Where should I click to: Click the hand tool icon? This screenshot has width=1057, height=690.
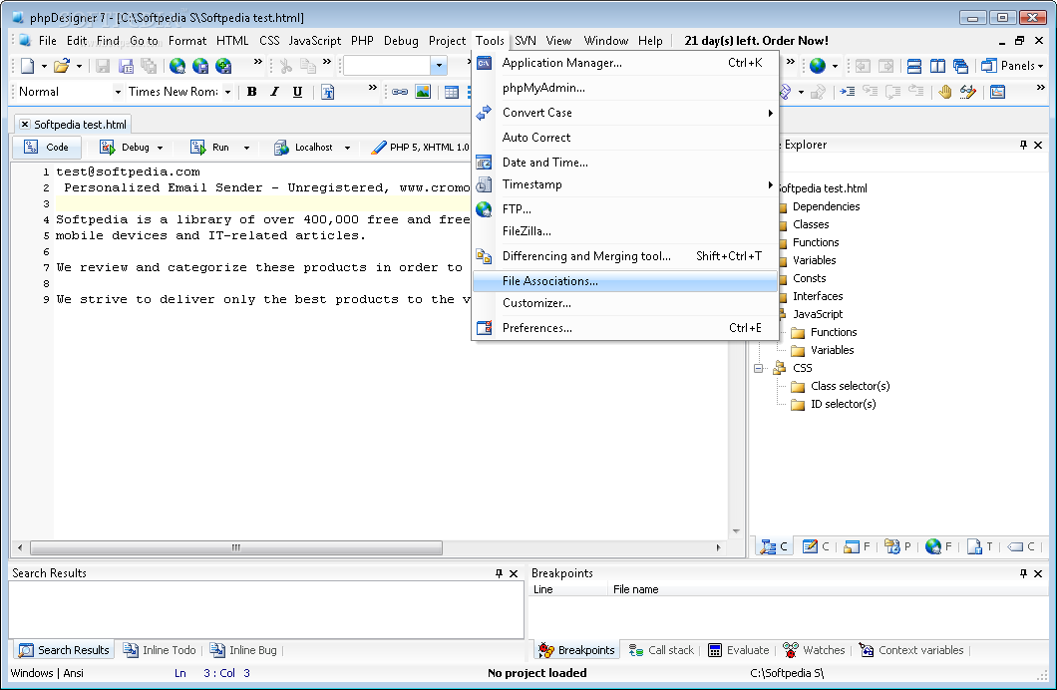click(945, 92)
